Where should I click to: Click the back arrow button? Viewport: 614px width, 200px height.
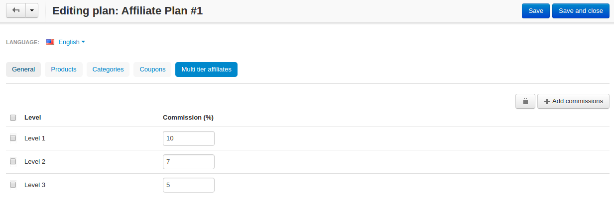pos(15,11)
